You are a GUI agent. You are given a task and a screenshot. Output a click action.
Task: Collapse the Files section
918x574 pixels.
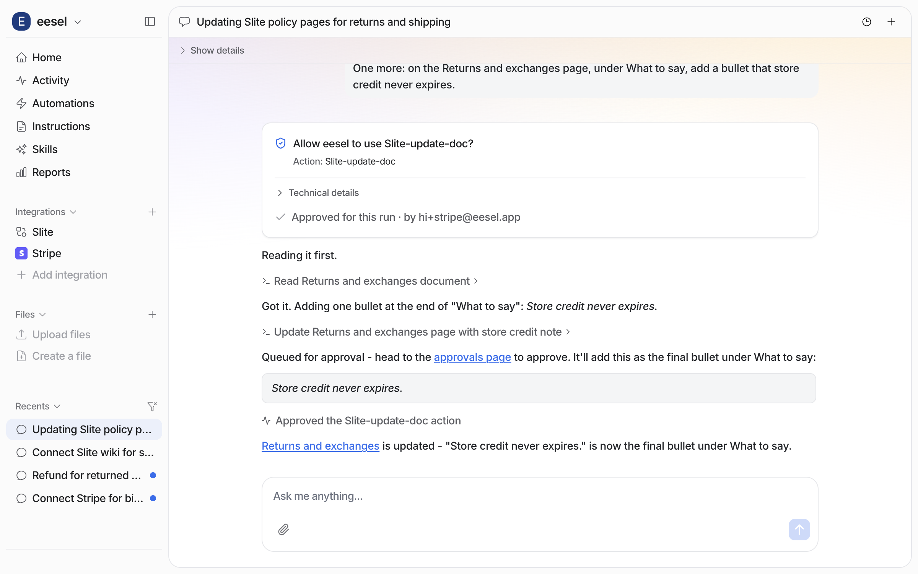coord(31,315)
